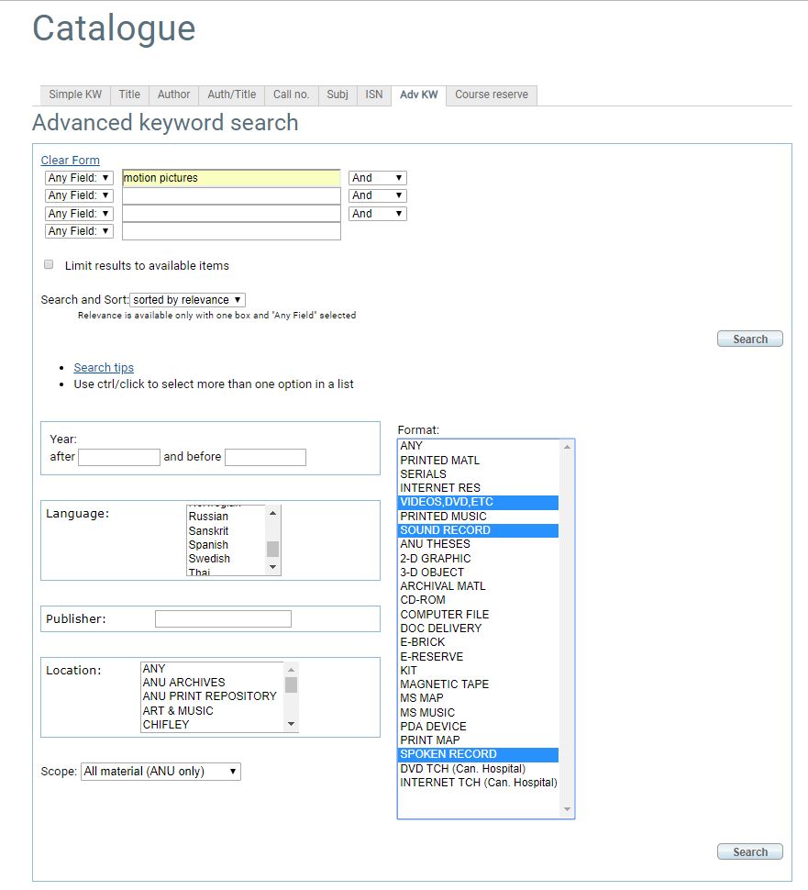The height and width of the screenshot is (890, 808).
Task: Open the ISN search tab
Action: (x=373, y=95)
